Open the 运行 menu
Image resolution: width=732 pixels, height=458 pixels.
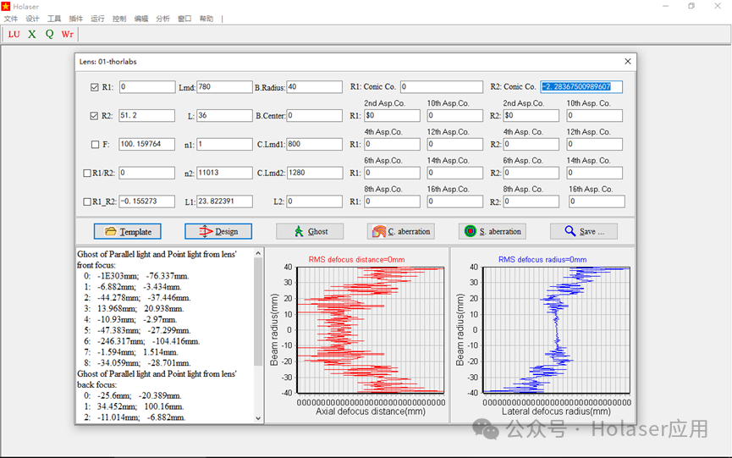click(x=97, y=19)
